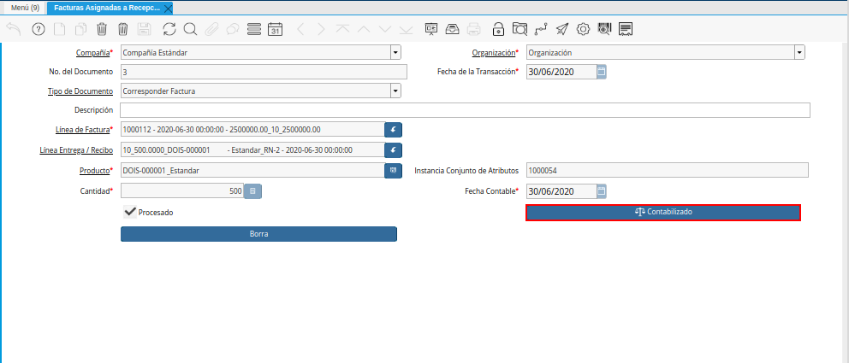849x363 pixels.
Task: Click the Organización field label link
Action: coord(493,53)
